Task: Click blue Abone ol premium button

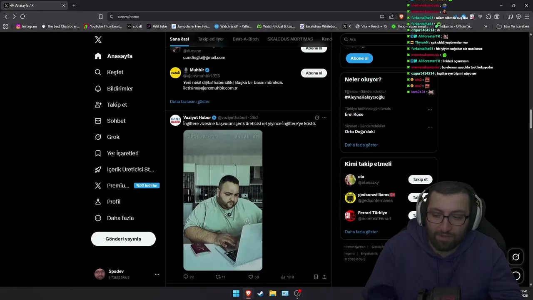Action: [x=359, y=58]
